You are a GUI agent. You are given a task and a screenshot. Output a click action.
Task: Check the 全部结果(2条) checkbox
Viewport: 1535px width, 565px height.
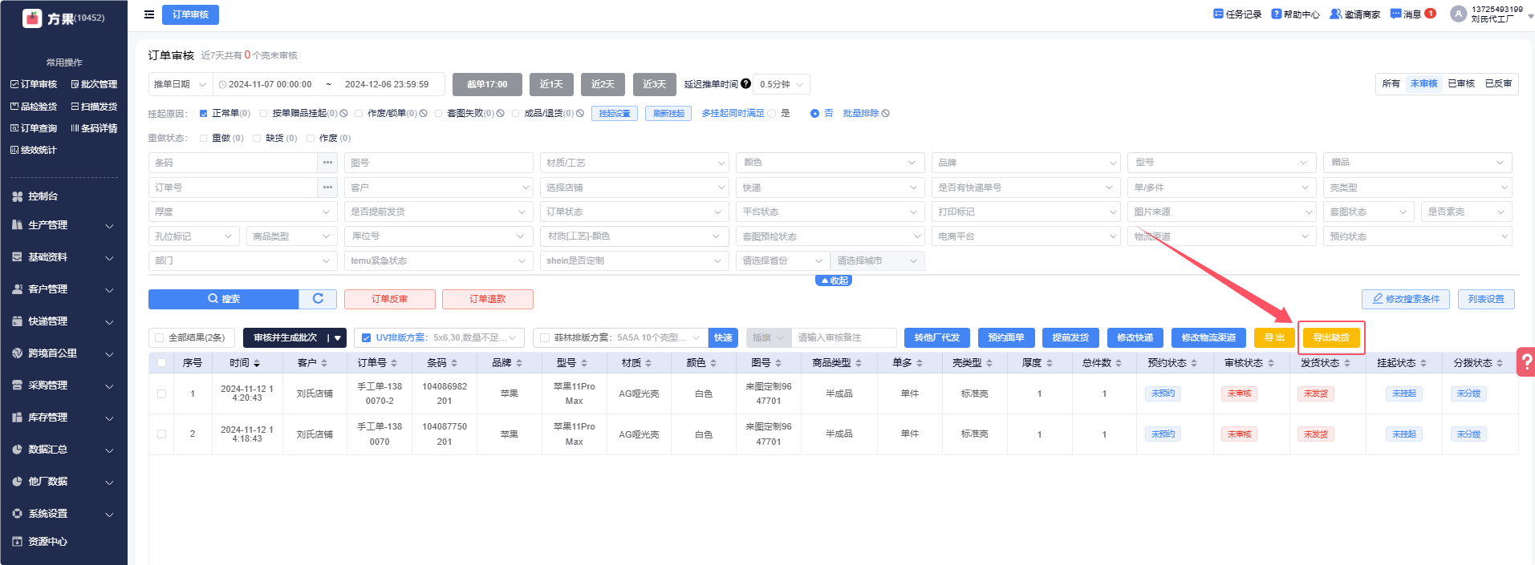(x=160, y=338)
